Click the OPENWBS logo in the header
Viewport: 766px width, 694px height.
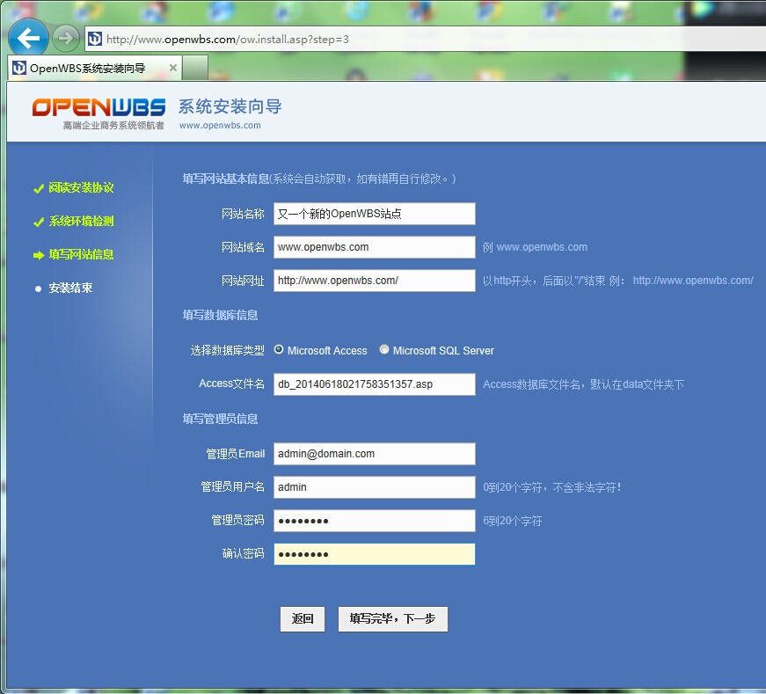click(97, 107)
